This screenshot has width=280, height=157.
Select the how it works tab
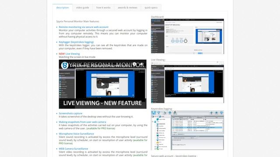[103, 8]
